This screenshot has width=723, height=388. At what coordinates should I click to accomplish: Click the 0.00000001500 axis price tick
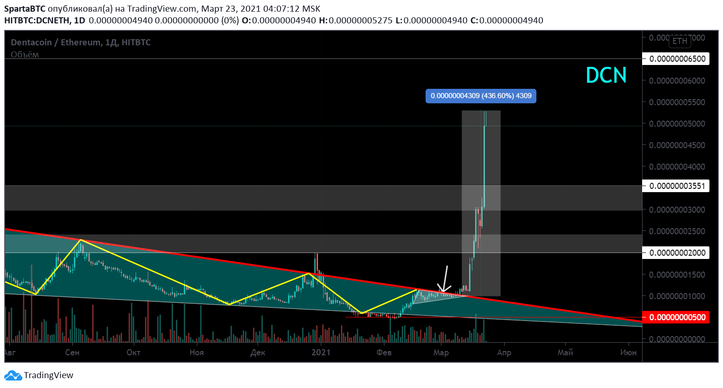pyautogui.click(x=677, y=275)
